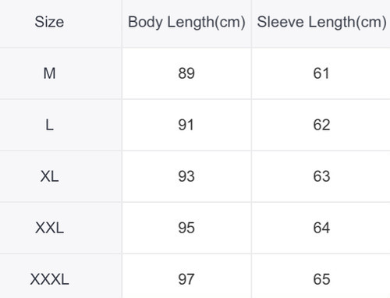Select the XL size row label
Image resolution: width=390 pixels, height=298 pixels.
click(x=49, y=176)
